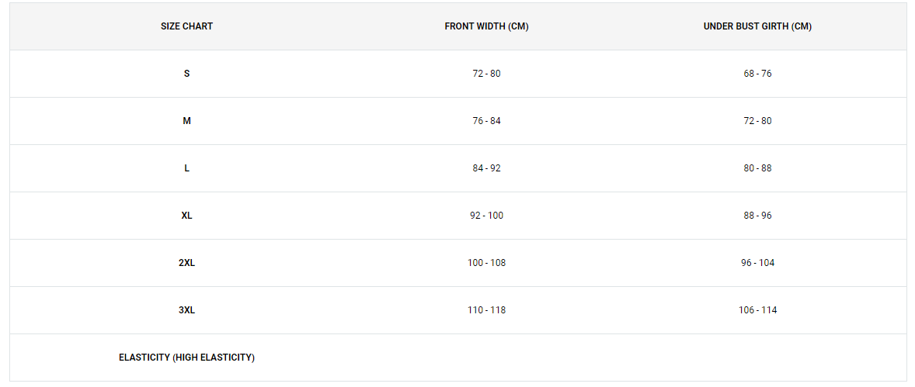Select the S size row label
Viewport: 915px width, 387px height.
click(186, 74)
